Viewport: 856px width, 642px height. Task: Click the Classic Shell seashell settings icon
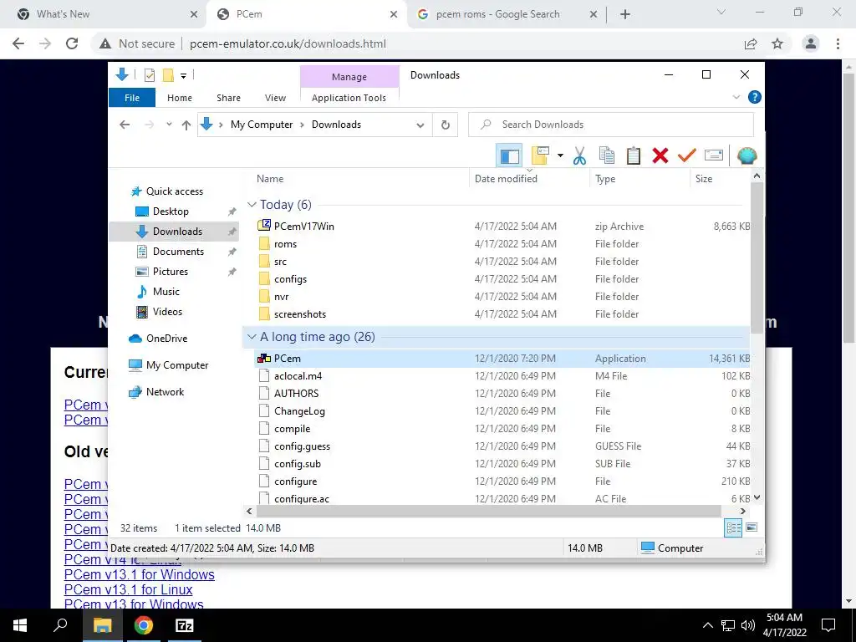[746, 156]
